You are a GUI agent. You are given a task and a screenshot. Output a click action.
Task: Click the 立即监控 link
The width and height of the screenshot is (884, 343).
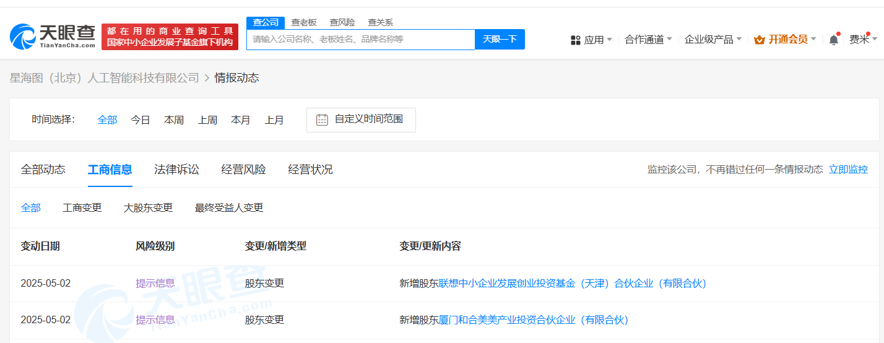(848, 170)
